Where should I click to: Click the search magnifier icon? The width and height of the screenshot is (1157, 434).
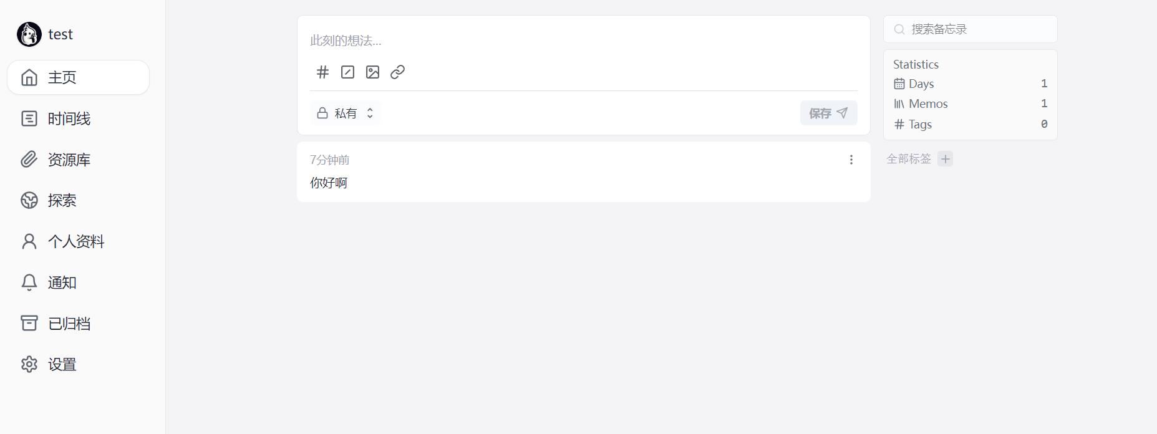click(x=899, y=29)
